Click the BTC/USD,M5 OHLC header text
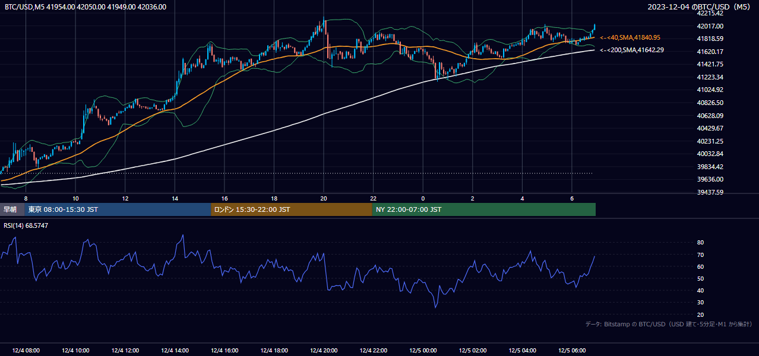 (86, 7)
